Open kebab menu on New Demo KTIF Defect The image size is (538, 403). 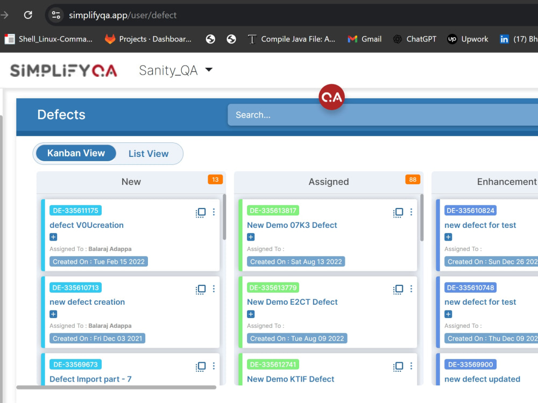(411, 366)
